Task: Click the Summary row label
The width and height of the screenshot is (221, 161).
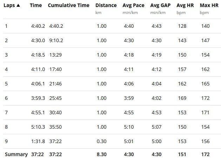Action: tap(16, 154)
